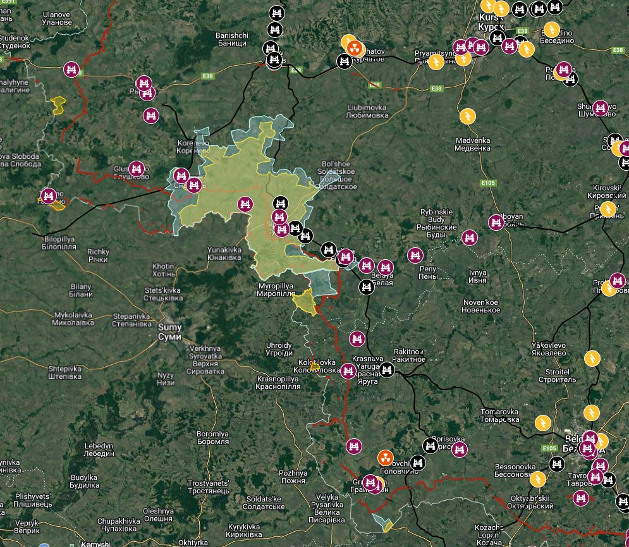
Task: Select the Noven'koe label
Action: (480, 306)
